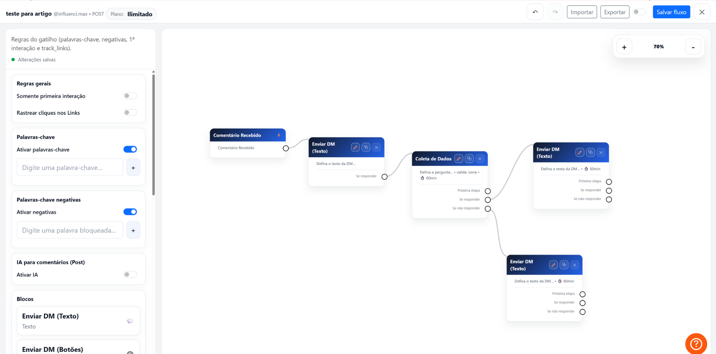Image resolution: width=716 pixels, height=354 pixels.
Task: Edit the Coleta de Dados node
Action: [x=459, y=159]
